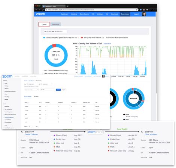
Task: Click Schedule a Meeting in reports header
Action: point(79,76)
